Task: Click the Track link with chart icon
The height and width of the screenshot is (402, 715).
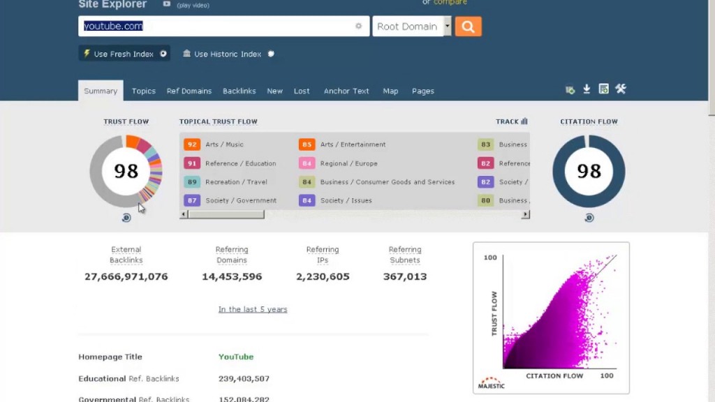Action: [511, 121]
